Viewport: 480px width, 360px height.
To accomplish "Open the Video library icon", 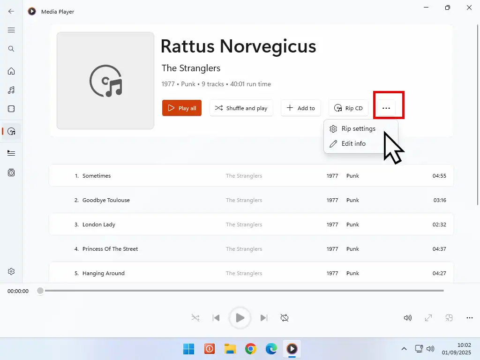I will (11, 109).
